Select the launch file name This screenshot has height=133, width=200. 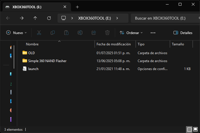click(x=33, y=69)
